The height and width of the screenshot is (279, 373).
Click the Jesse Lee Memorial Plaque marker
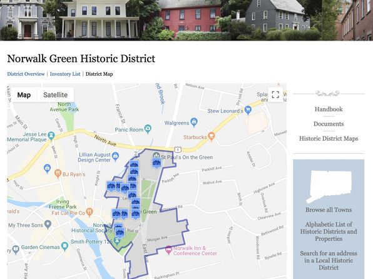51,136
